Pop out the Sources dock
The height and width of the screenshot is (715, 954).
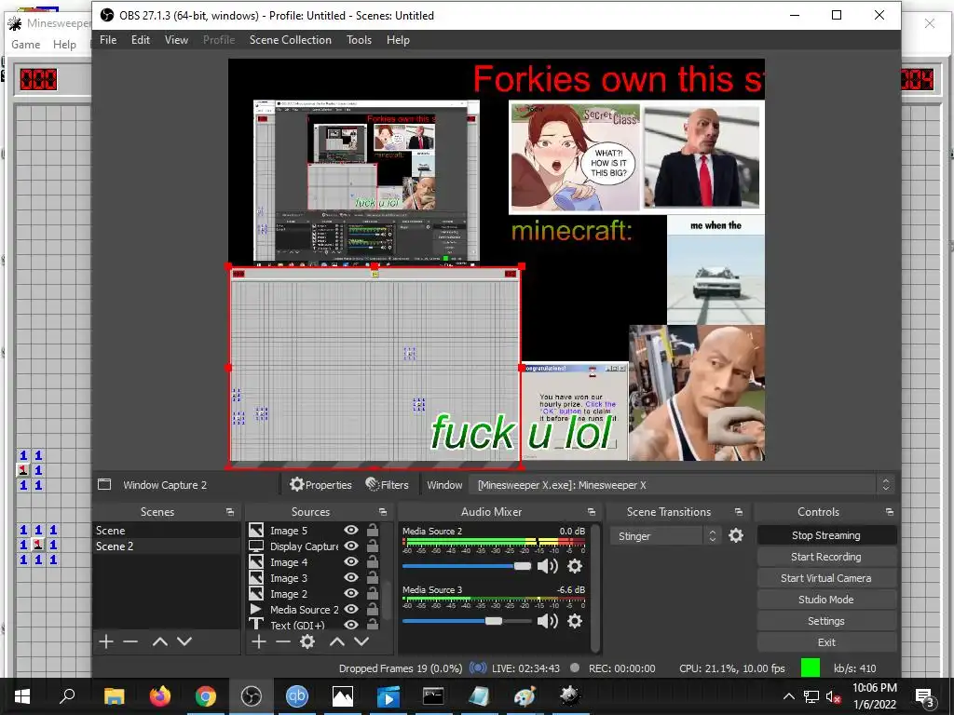tap(383, 512)
